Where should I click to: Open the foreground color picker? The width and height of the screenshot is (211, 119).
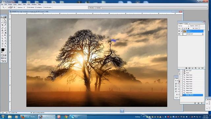[3, 50]
